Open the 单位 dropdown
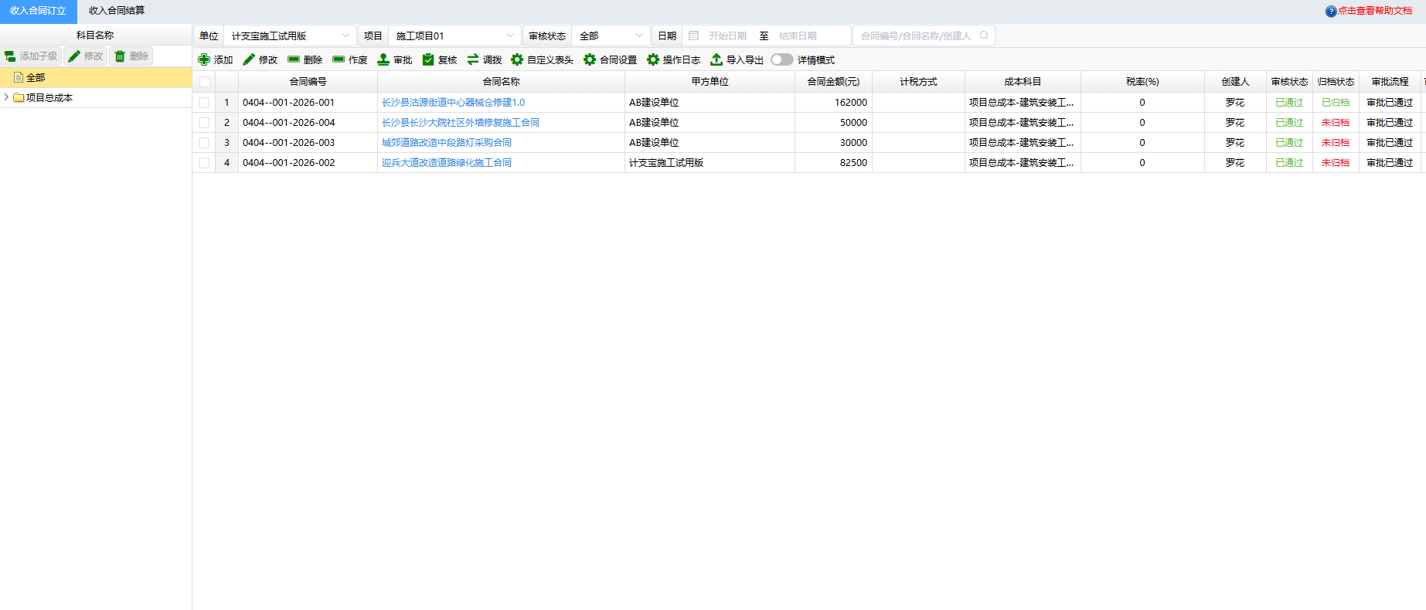 pos(290,36)
